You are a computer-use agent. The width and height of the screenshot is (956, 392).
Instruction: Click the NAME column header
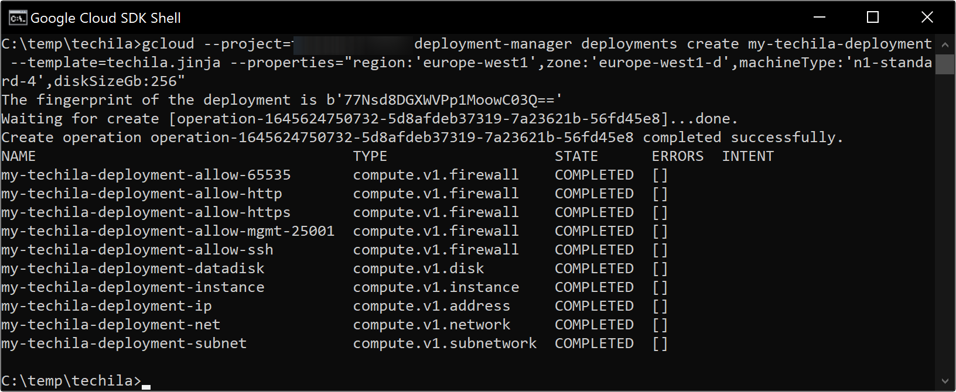point(19,156)
